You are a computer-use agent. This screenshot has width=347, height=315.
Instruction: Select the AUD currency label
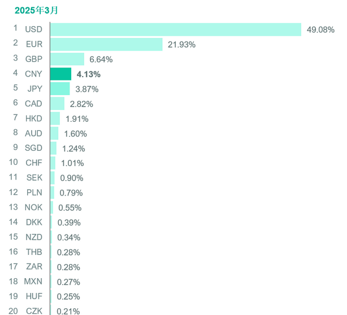(33, 133)
